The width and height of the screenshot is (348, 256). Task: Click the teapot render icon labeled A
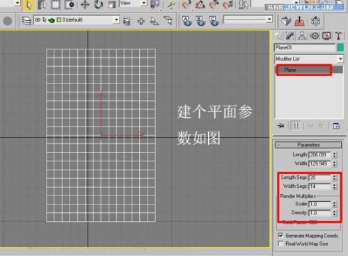click(x=187, y=21)
